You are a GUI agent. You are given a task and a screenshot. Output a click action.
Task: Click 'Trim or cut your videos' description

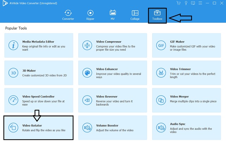[x=192, y=75]
